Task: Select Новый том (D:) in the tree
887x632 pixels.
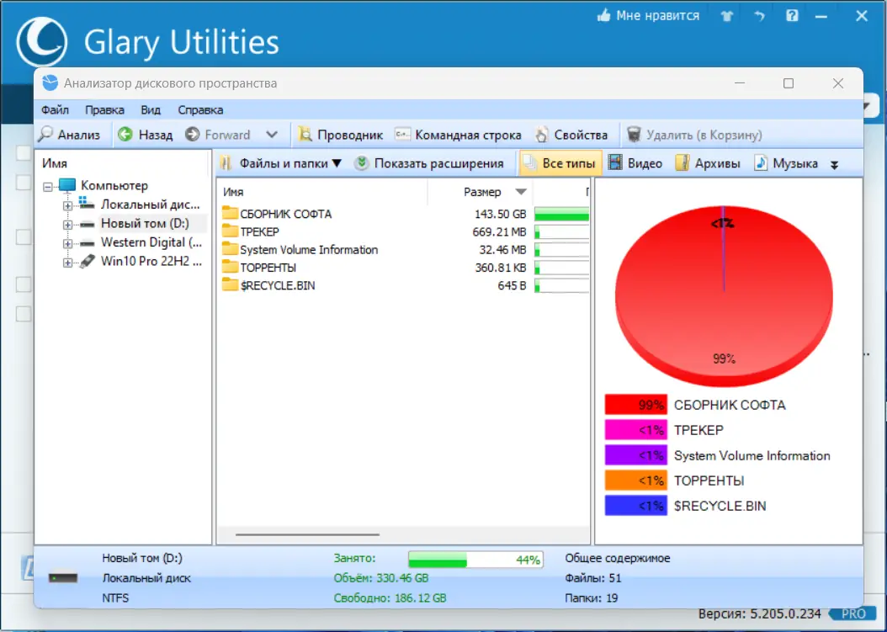Action: [145, 224]
